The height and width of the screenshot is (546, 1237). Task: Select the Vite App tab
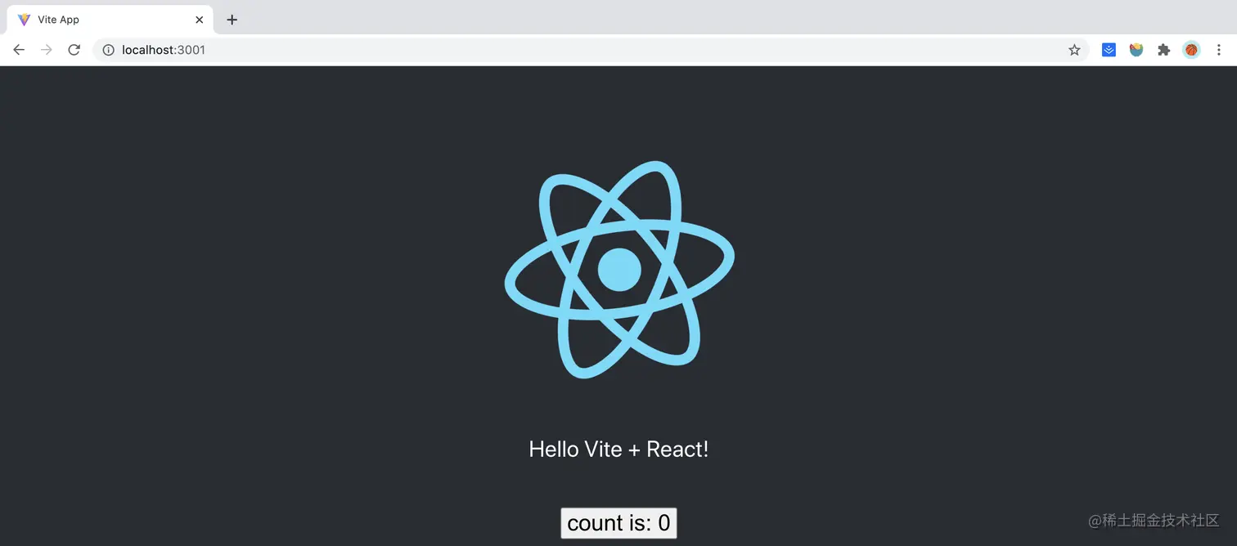(x=110, y=20)
